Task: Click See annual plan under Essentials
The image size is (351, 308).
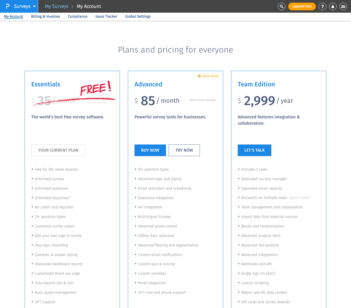Action: tap(98, 102)
